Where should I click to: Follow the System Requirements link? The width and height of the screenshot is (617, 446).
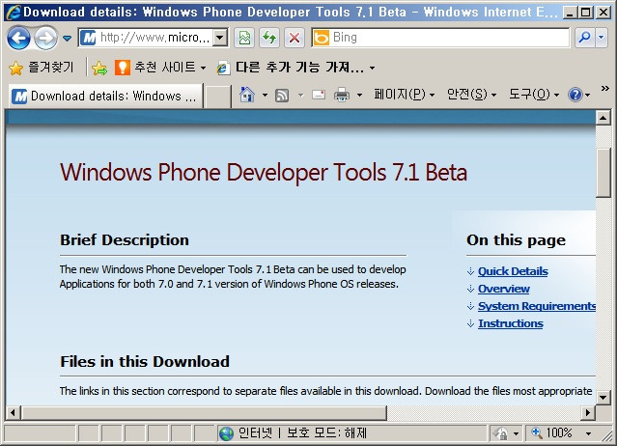[537, 306]
